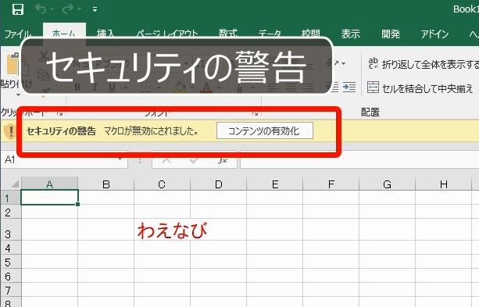Switch to the アドイン tab
This screenshot has height=307, width=479.
coord(434,34)
